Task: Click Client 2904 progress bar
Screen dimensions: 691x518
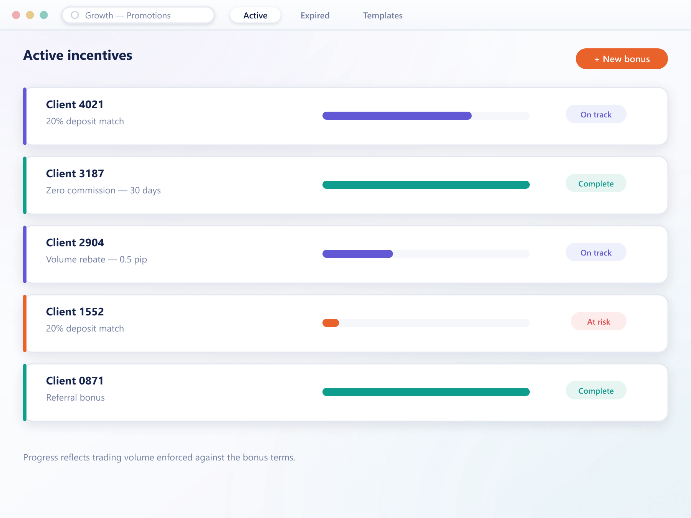Action: click(426, 254)
